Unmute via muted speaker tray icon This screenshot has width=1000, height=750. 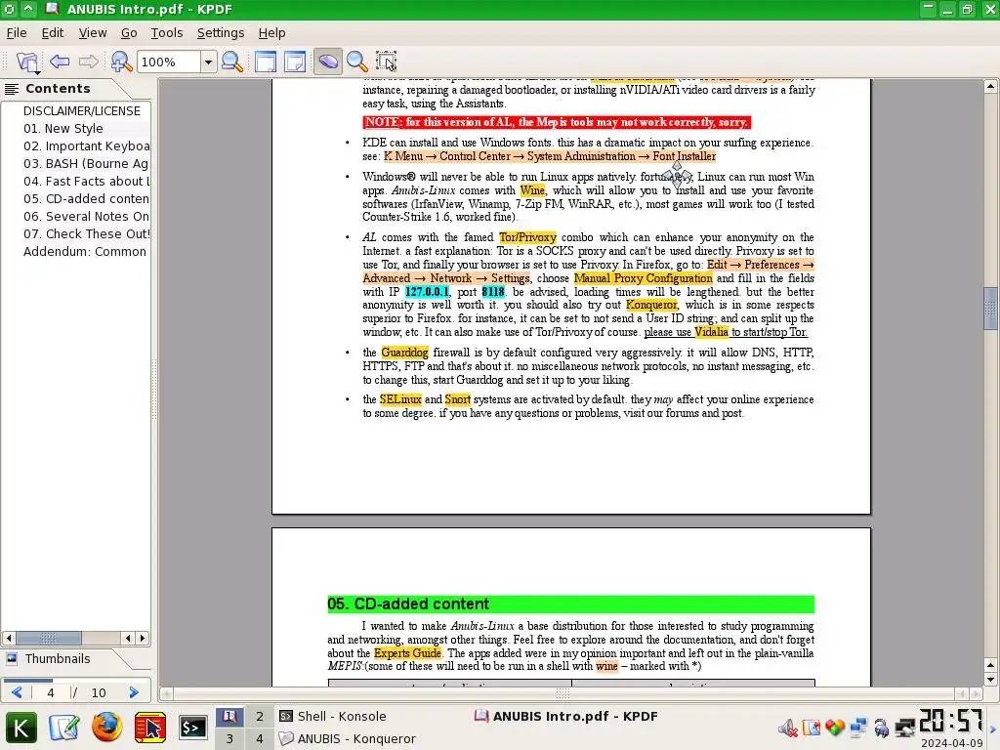(x=788, y=728)
